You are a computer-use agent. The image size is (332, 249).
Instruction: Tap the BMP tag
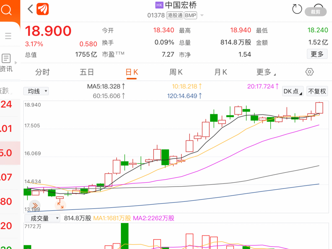190,16
